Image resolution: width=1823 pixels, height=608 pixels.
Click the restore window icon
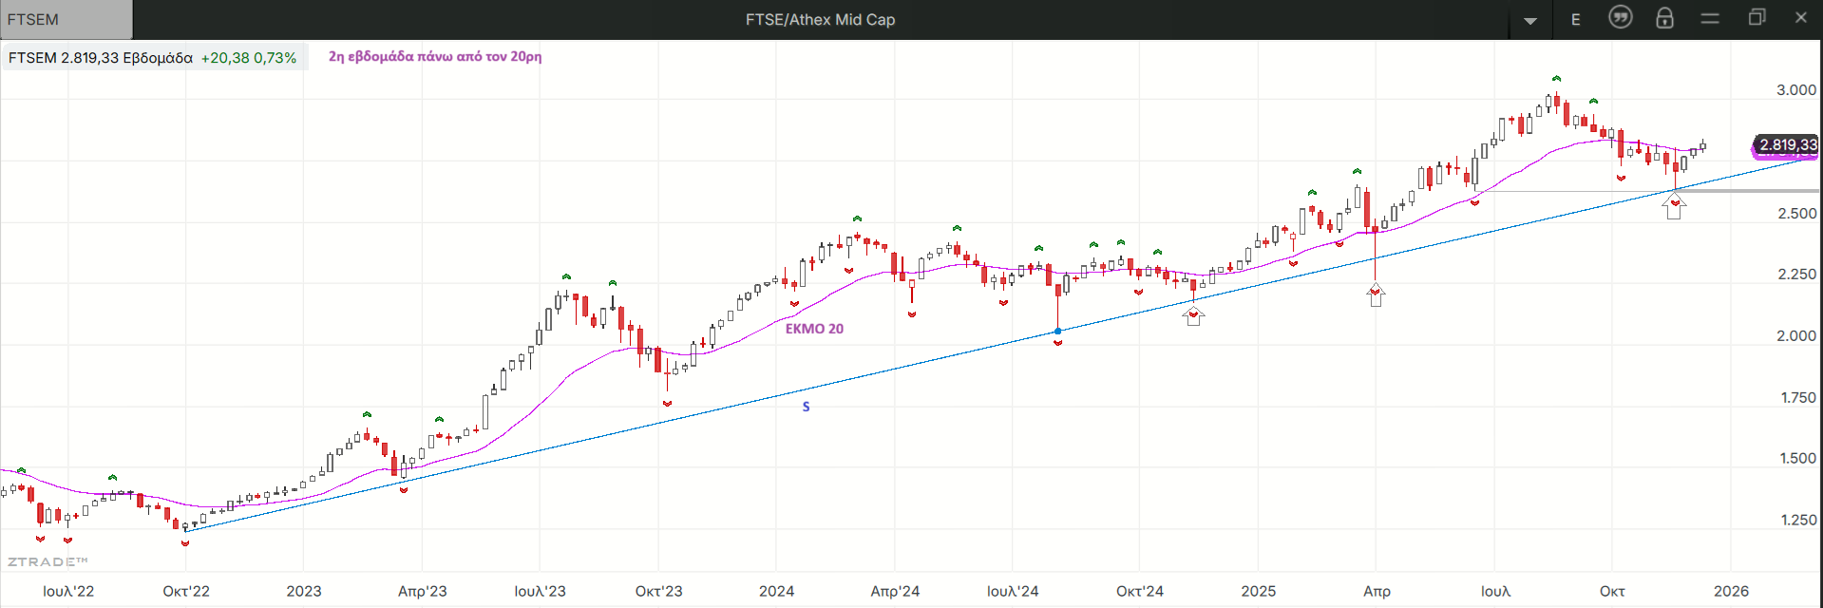point(1757,18)
